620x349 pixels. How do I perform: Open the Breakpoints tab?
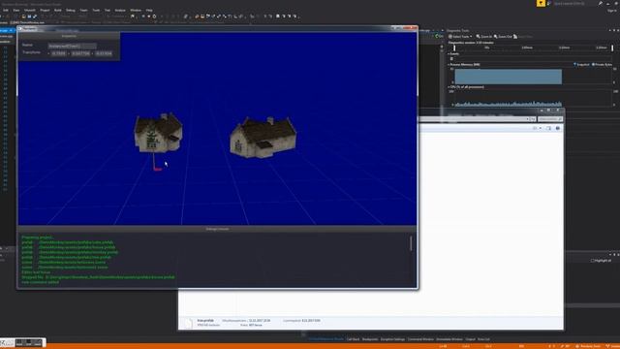(x=370, y=339)
